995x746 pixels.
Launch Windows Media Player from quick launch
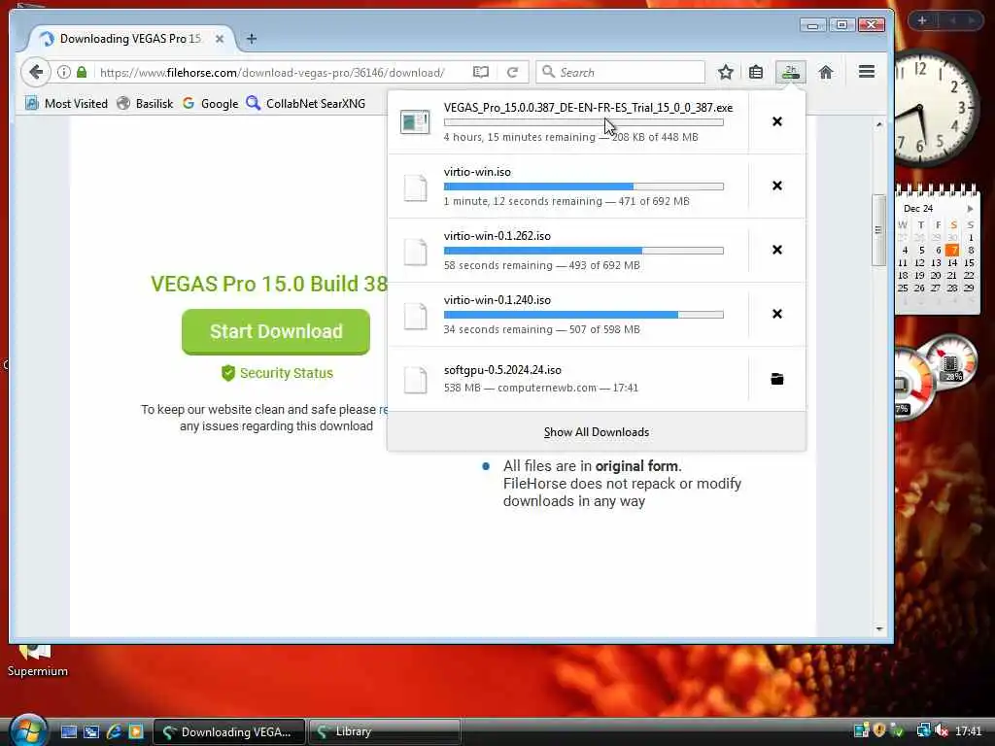click(136, 731)
